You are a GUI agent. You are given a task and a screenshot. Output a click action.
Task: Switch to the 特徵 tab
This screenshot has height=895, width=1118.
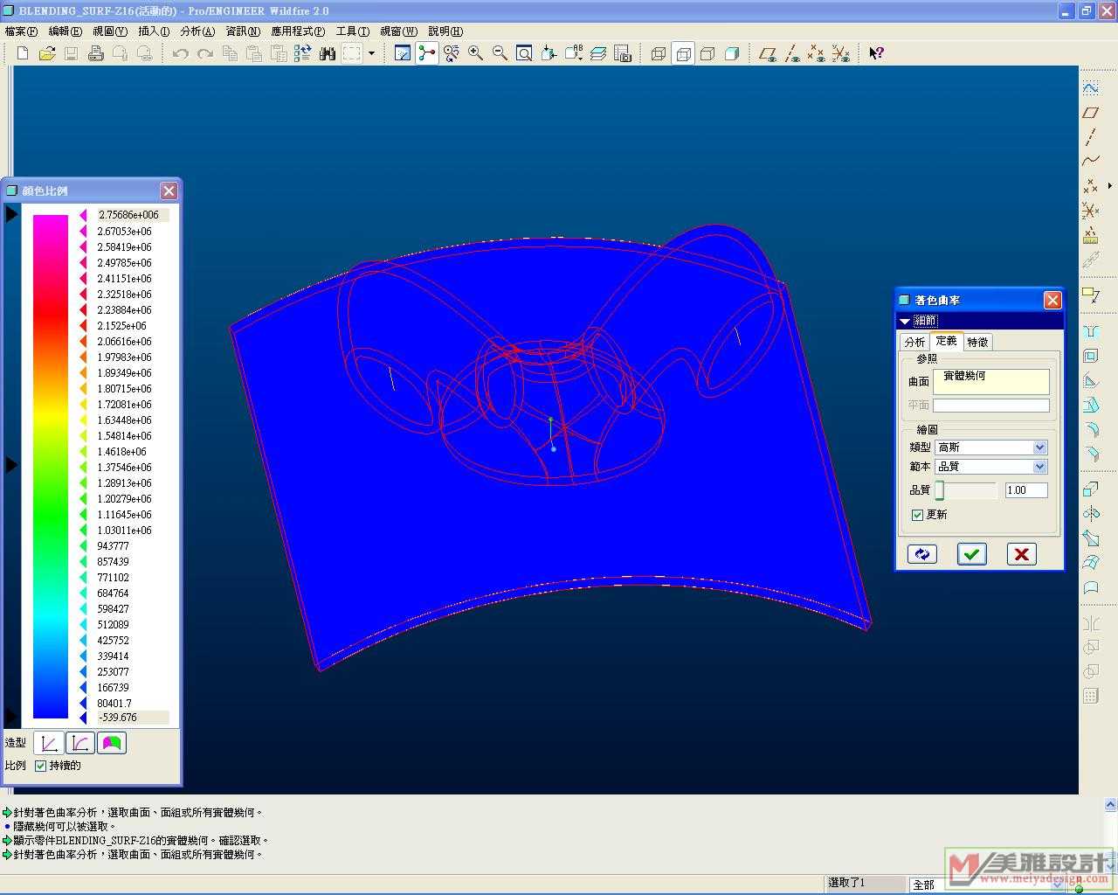978,342
